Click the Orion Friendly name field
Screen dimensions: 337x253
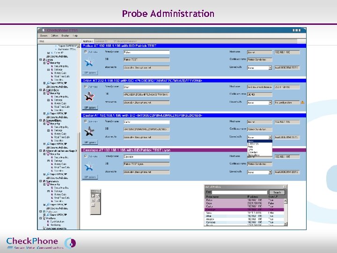click(x=147, y=87)
